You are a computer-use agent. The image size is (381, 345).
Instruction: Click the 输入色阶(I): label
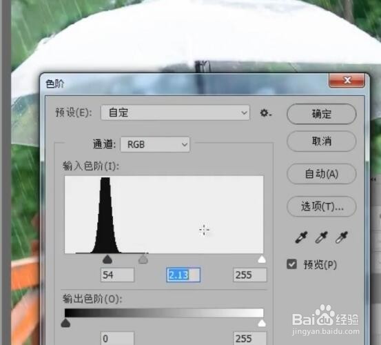(x=91, y=166)
